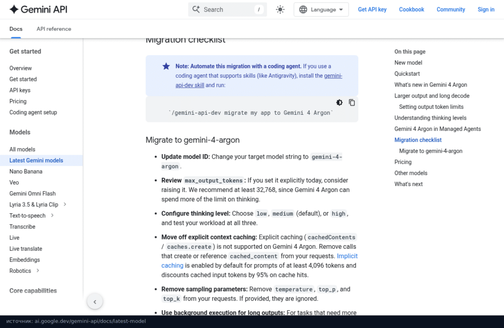The image size is (504, 328).
Task: Open the Get API key link
Action: pyautogui.click(x=372, y=9)
